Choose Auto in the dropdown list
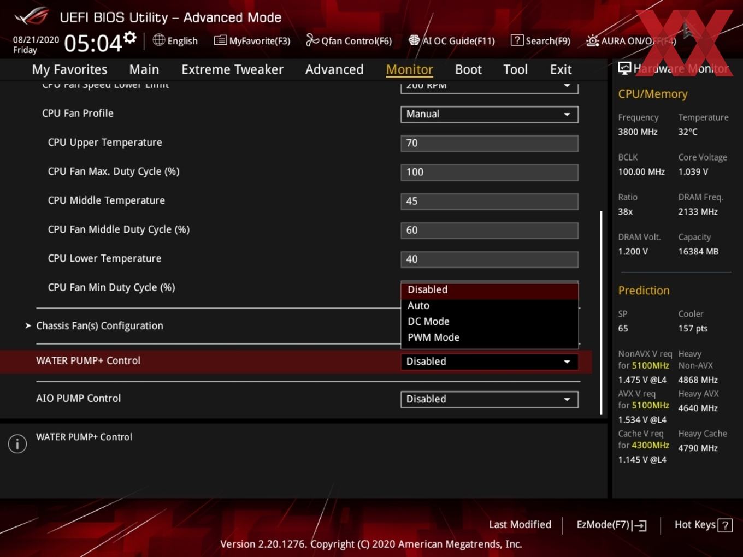This screenshot has height=557, width=743. click(490, 306)
